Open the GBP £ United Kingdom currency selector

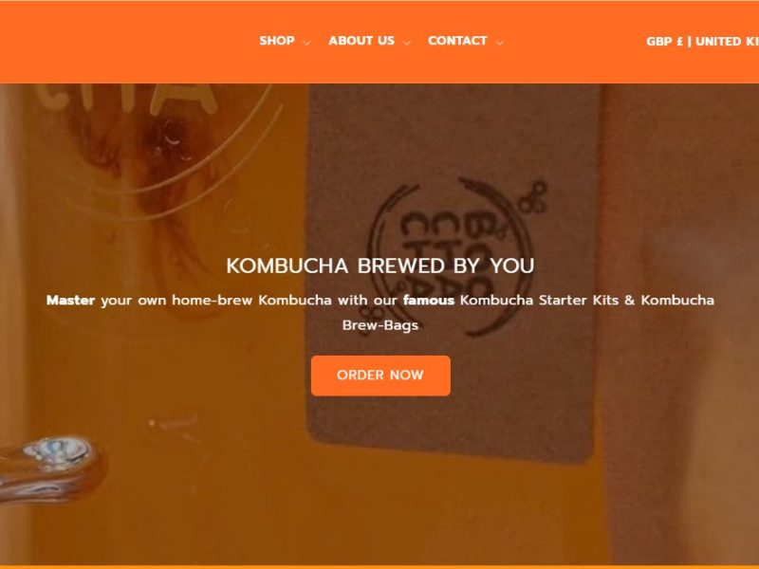(702, 42)
